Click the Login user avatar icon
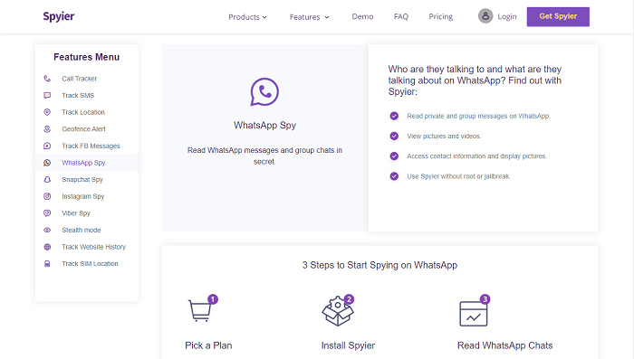 (485, 16)
